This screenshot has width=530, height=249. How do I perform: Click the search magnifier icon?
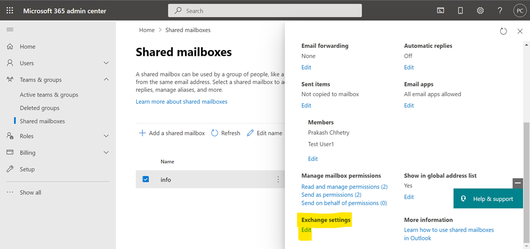(x=178, y=10)
